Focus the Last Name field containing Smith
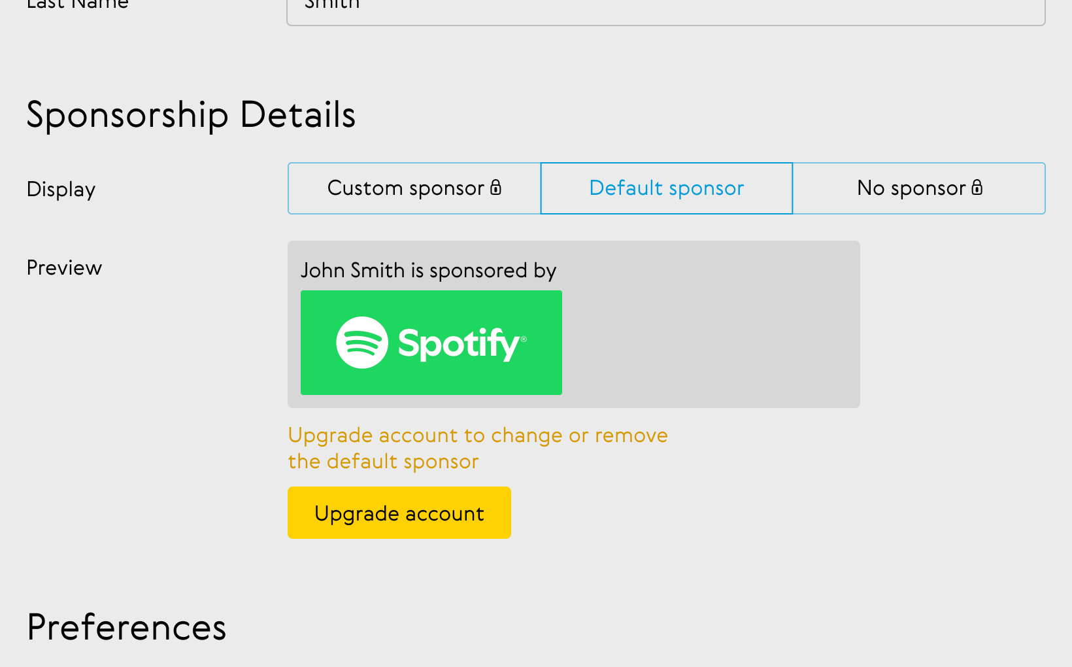Screen dimensions: 1072x667 666,9
